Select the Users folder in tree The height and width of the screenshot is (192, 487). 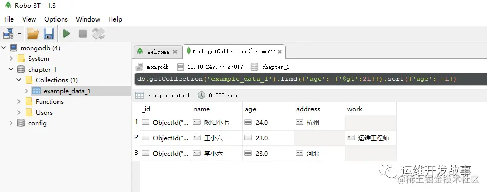[44, 113]
